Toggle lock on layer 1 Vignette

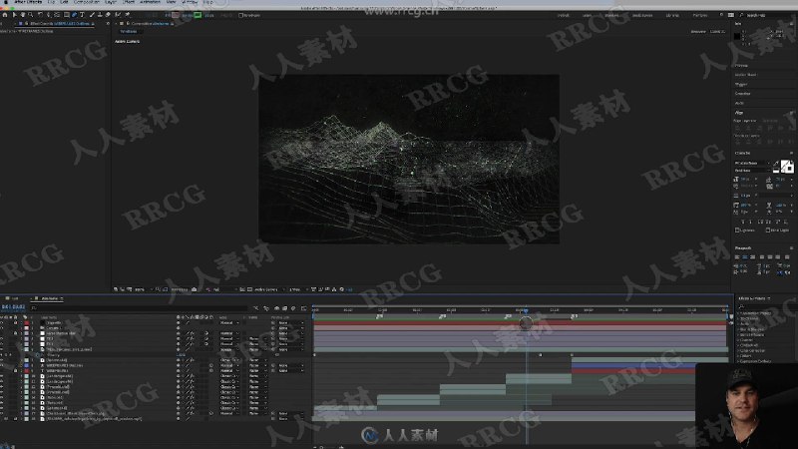click(x=15, y=322)
